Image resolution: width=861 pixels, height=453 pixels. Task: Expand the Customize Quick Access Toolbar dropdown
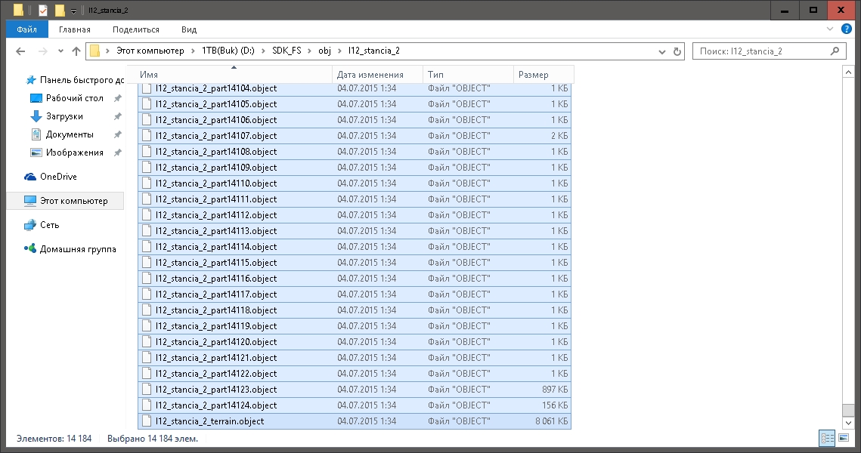point(73,11)
